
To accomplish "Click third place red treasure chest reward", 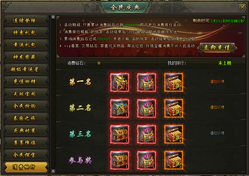I will tap(120, 134).
